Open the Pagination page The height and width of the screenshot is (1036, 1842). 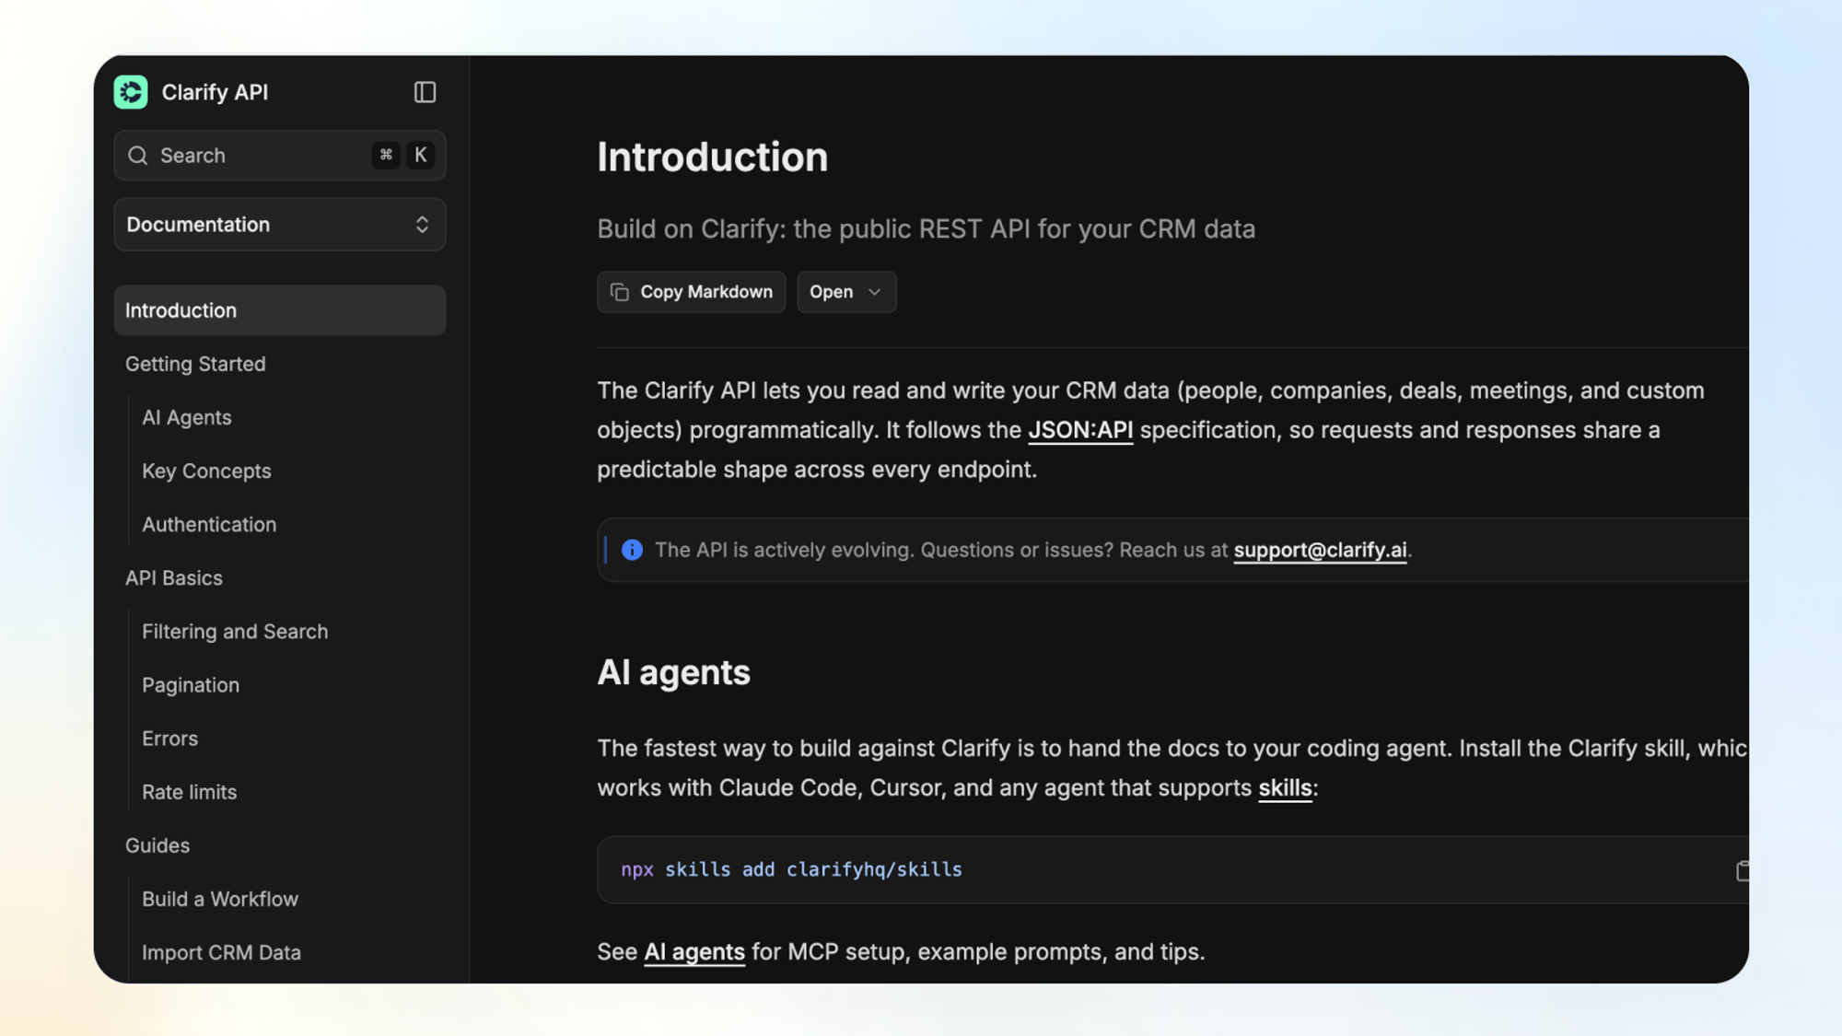pyautogui.click(x=191, y=685)
